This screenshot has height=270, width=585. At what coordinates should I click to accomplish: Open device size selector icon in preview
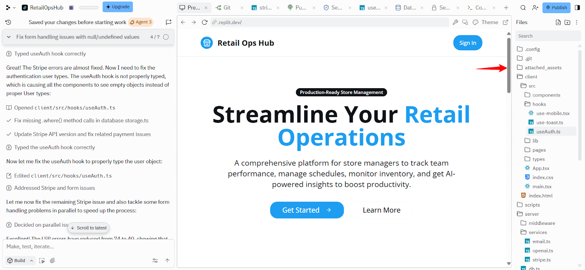click(x=465, y=22)
